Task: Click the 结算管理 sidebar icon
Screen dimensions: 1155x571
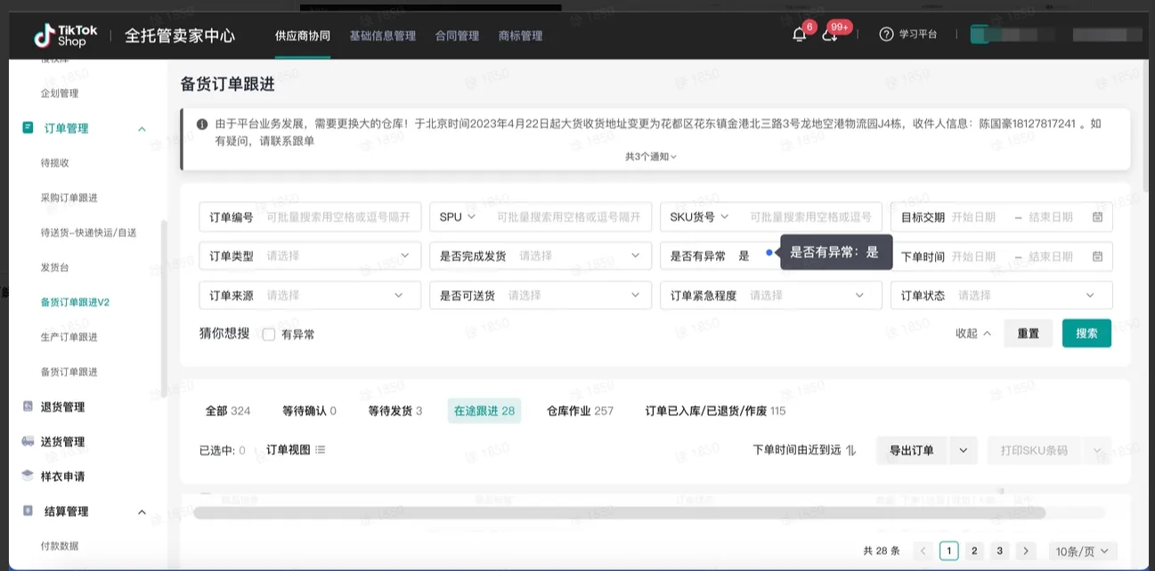Action: pos(28,511)
